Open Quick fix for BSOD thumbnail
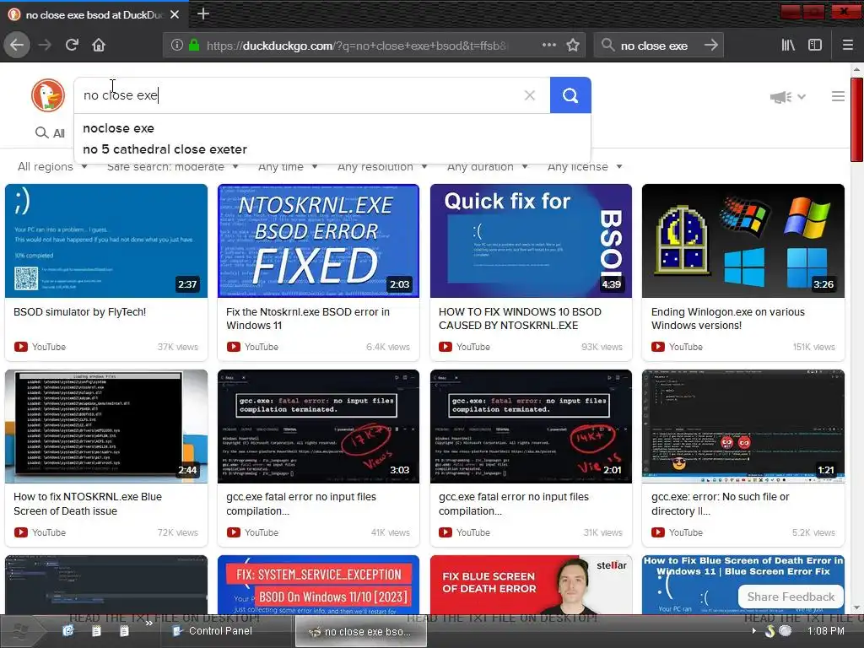This screenshot has height=648, width=864. tap(531, 240)
